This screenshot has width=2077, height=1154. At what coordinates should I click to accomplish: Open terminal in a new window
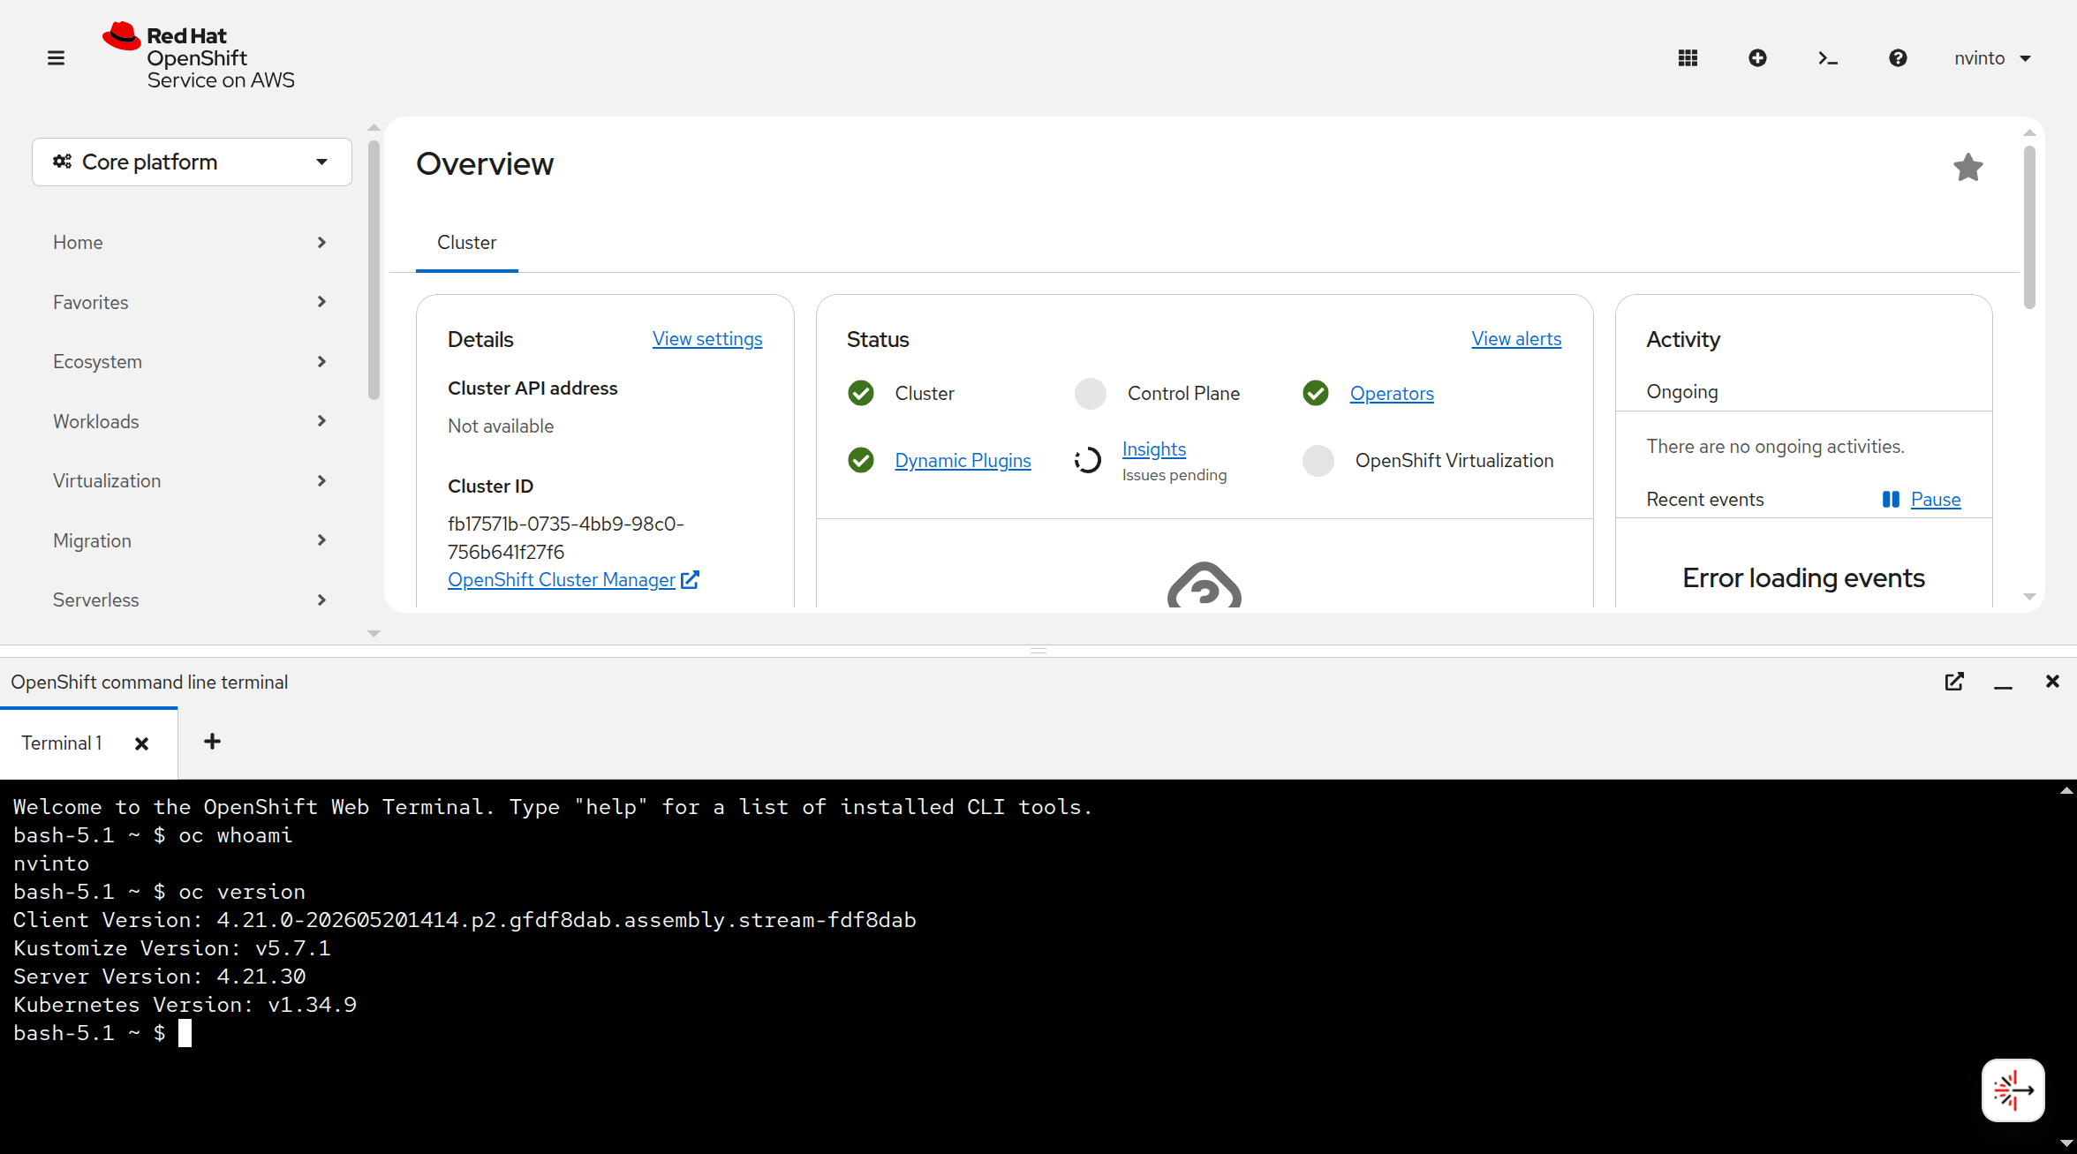[1954, 682]
